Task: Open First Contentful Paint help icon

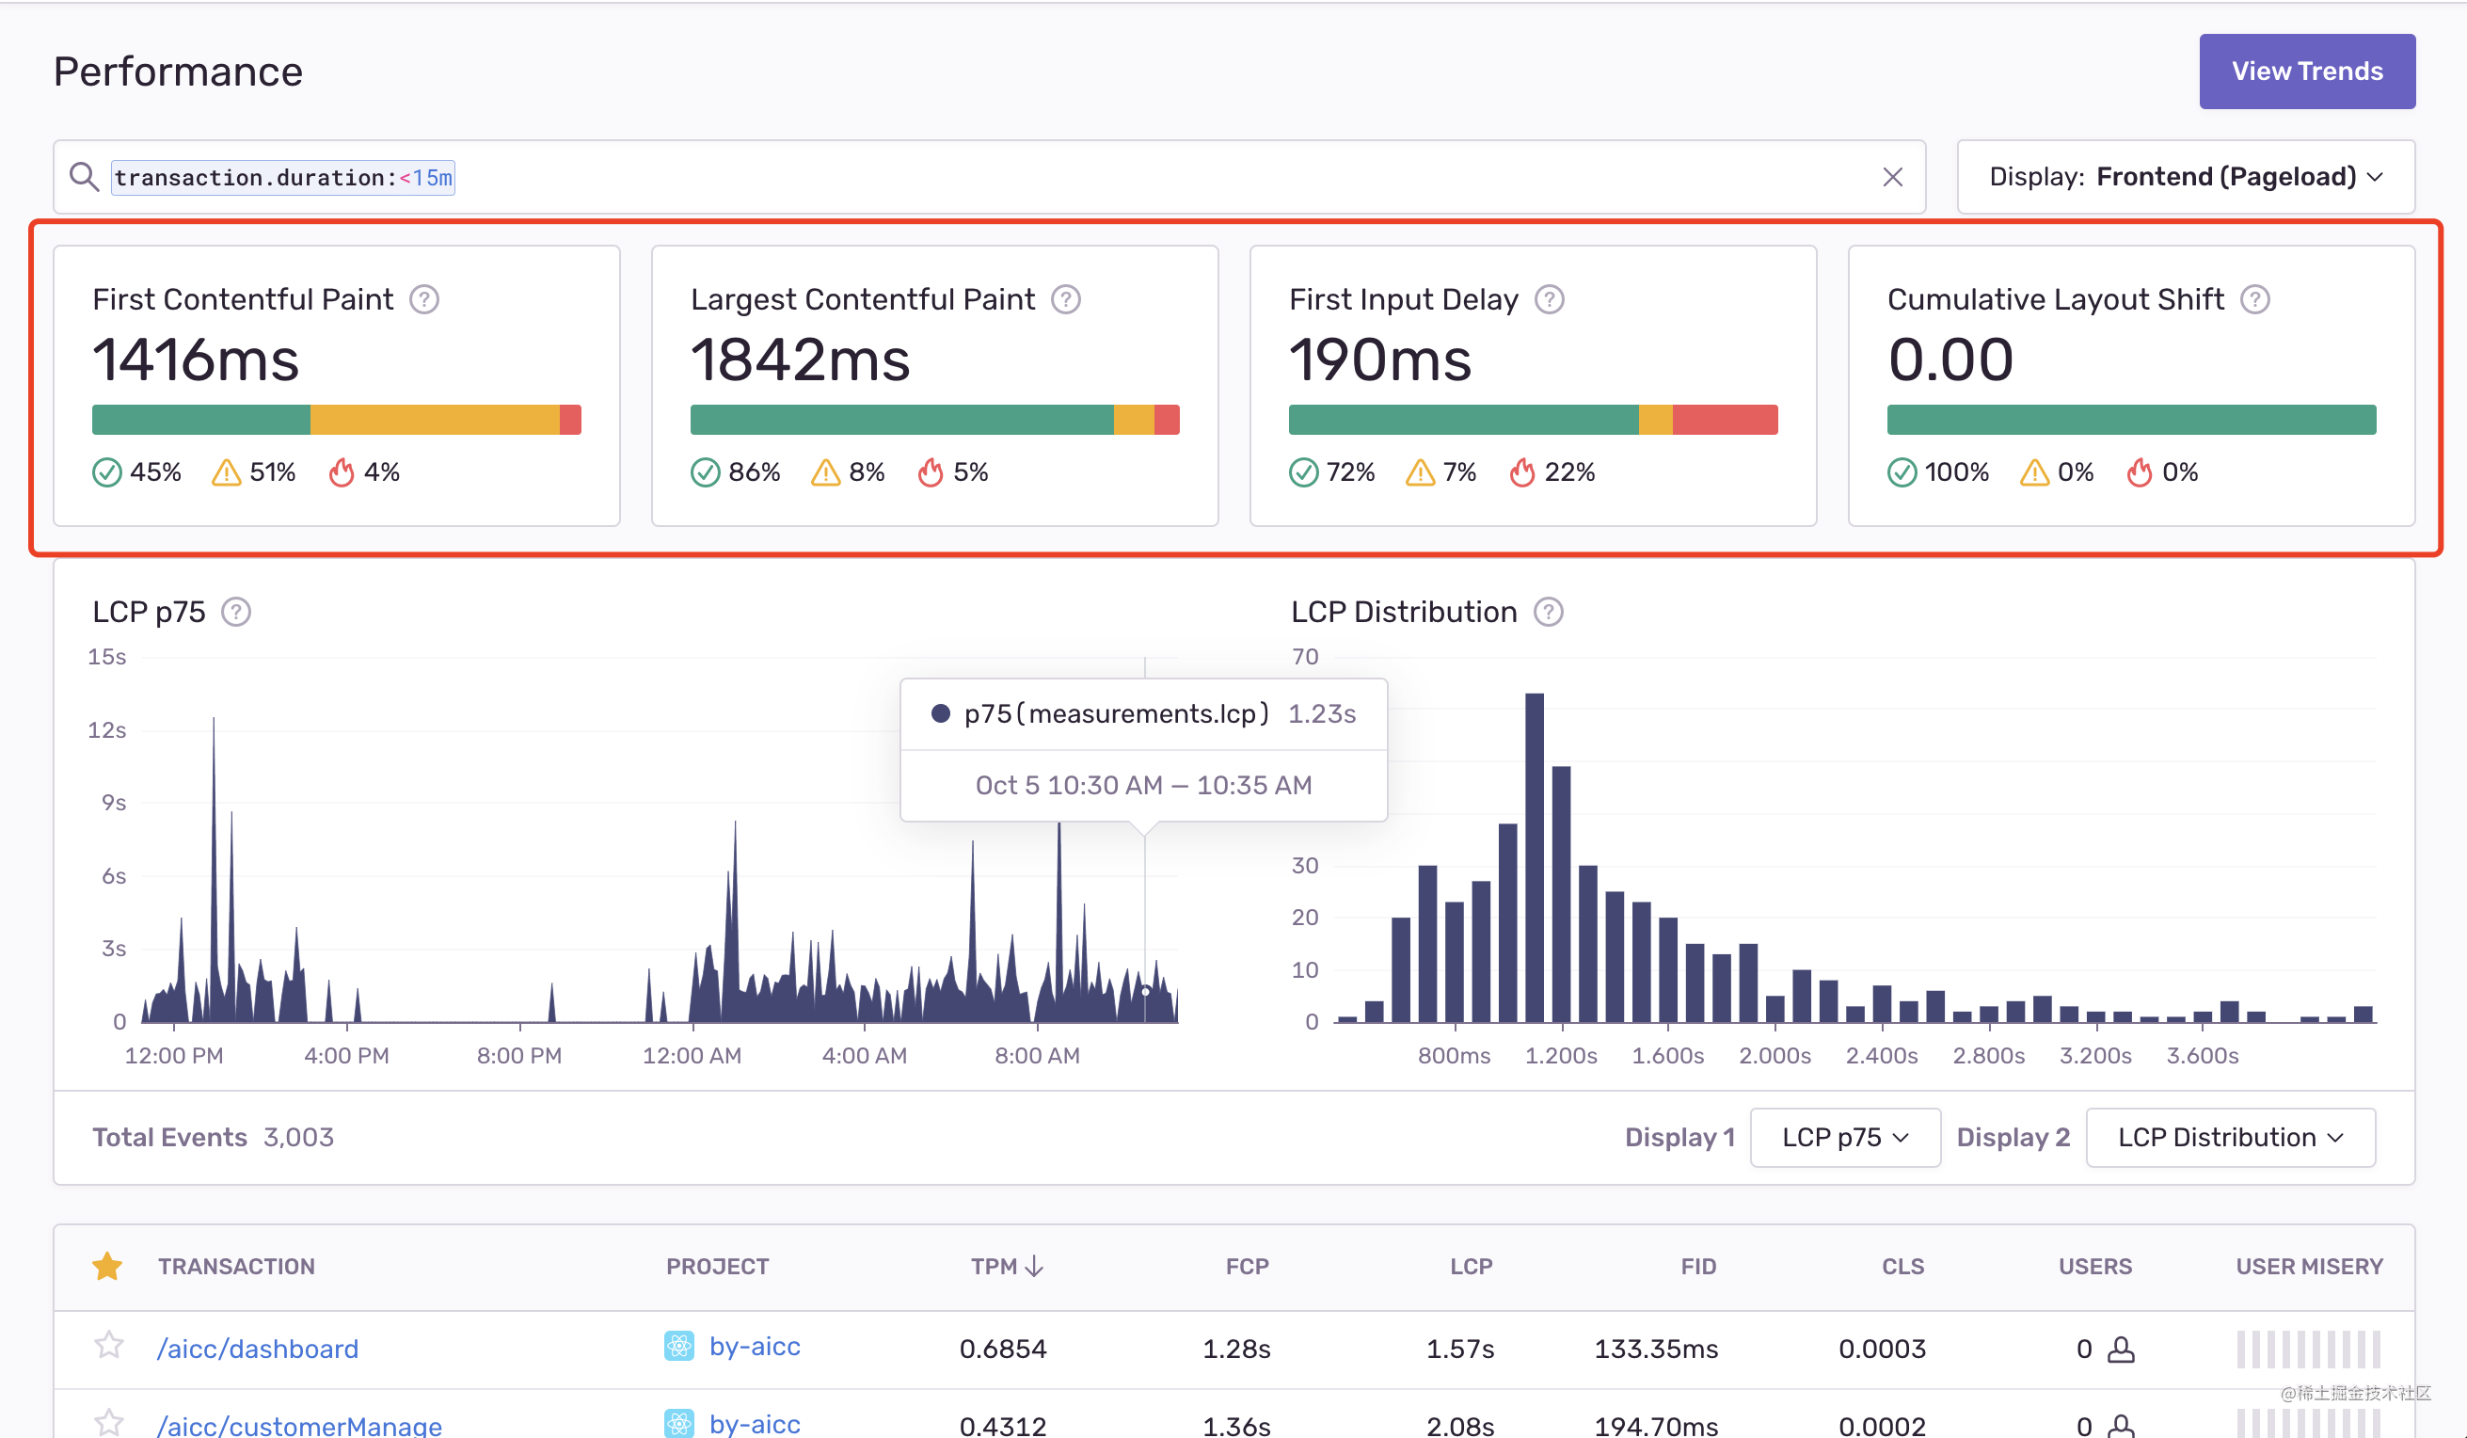Action: coord(424,298)
